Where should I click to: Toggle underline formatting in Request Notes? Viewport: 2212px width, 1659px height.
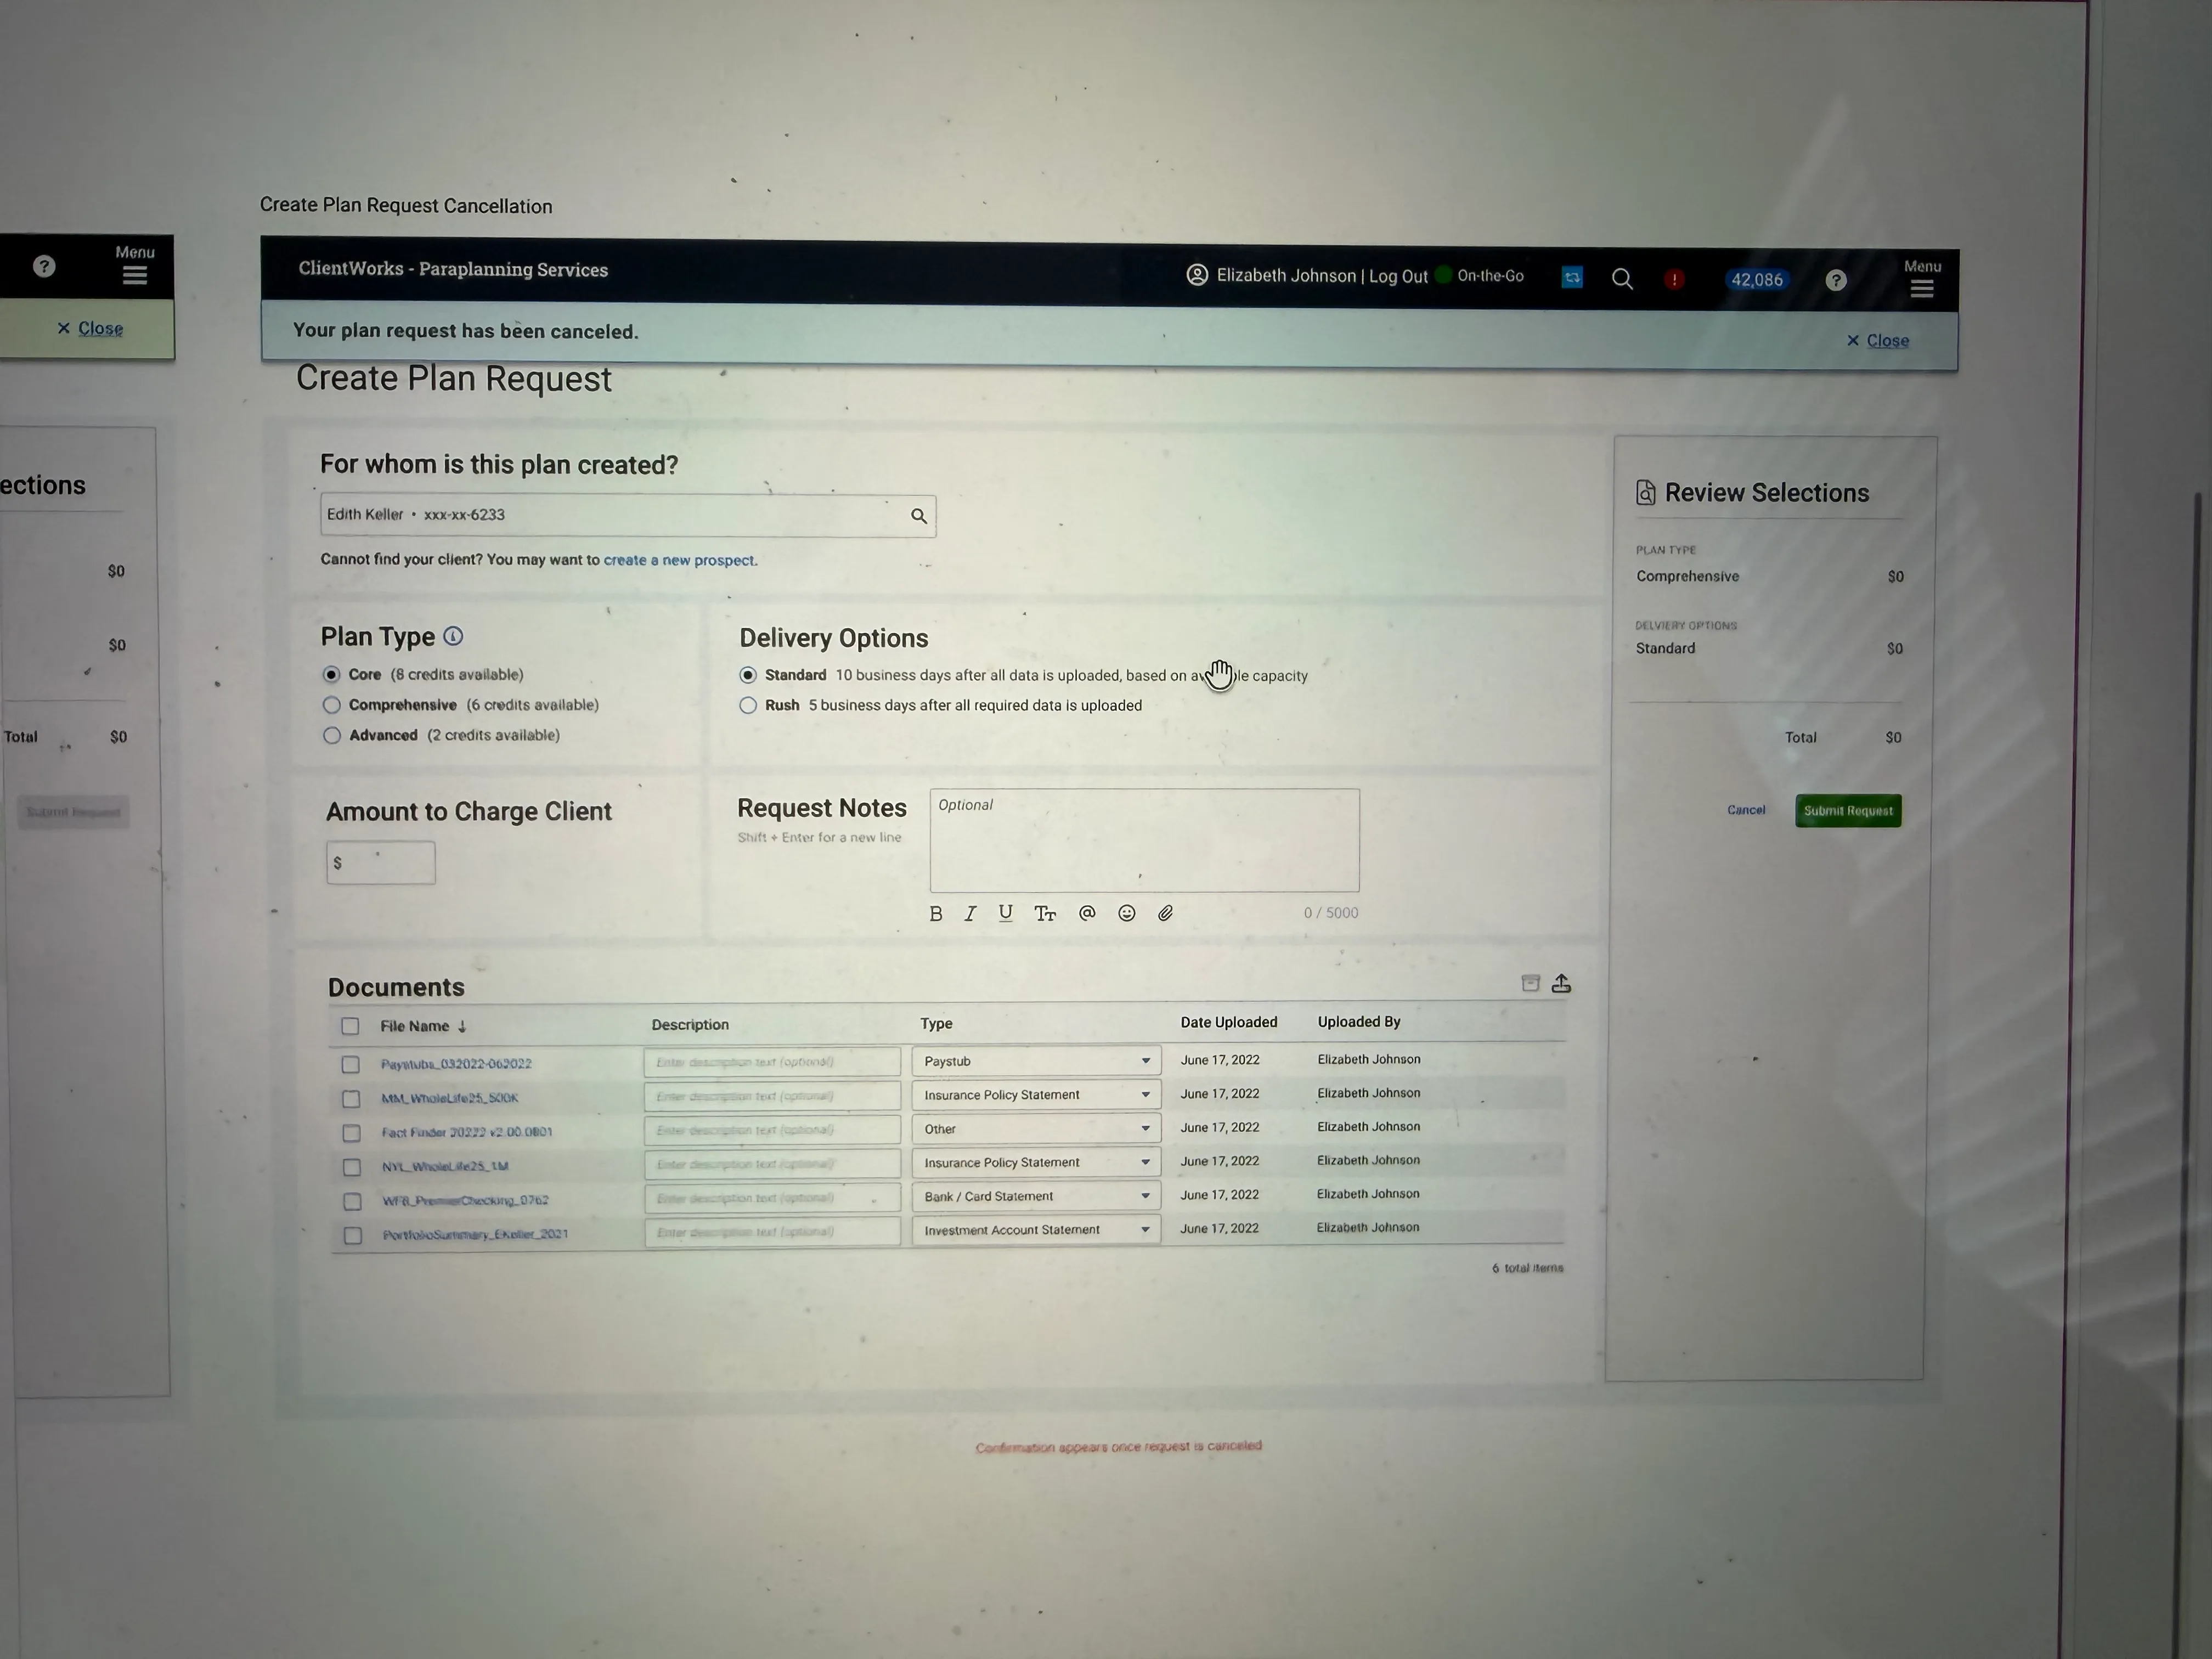(x=1006, y=913)
